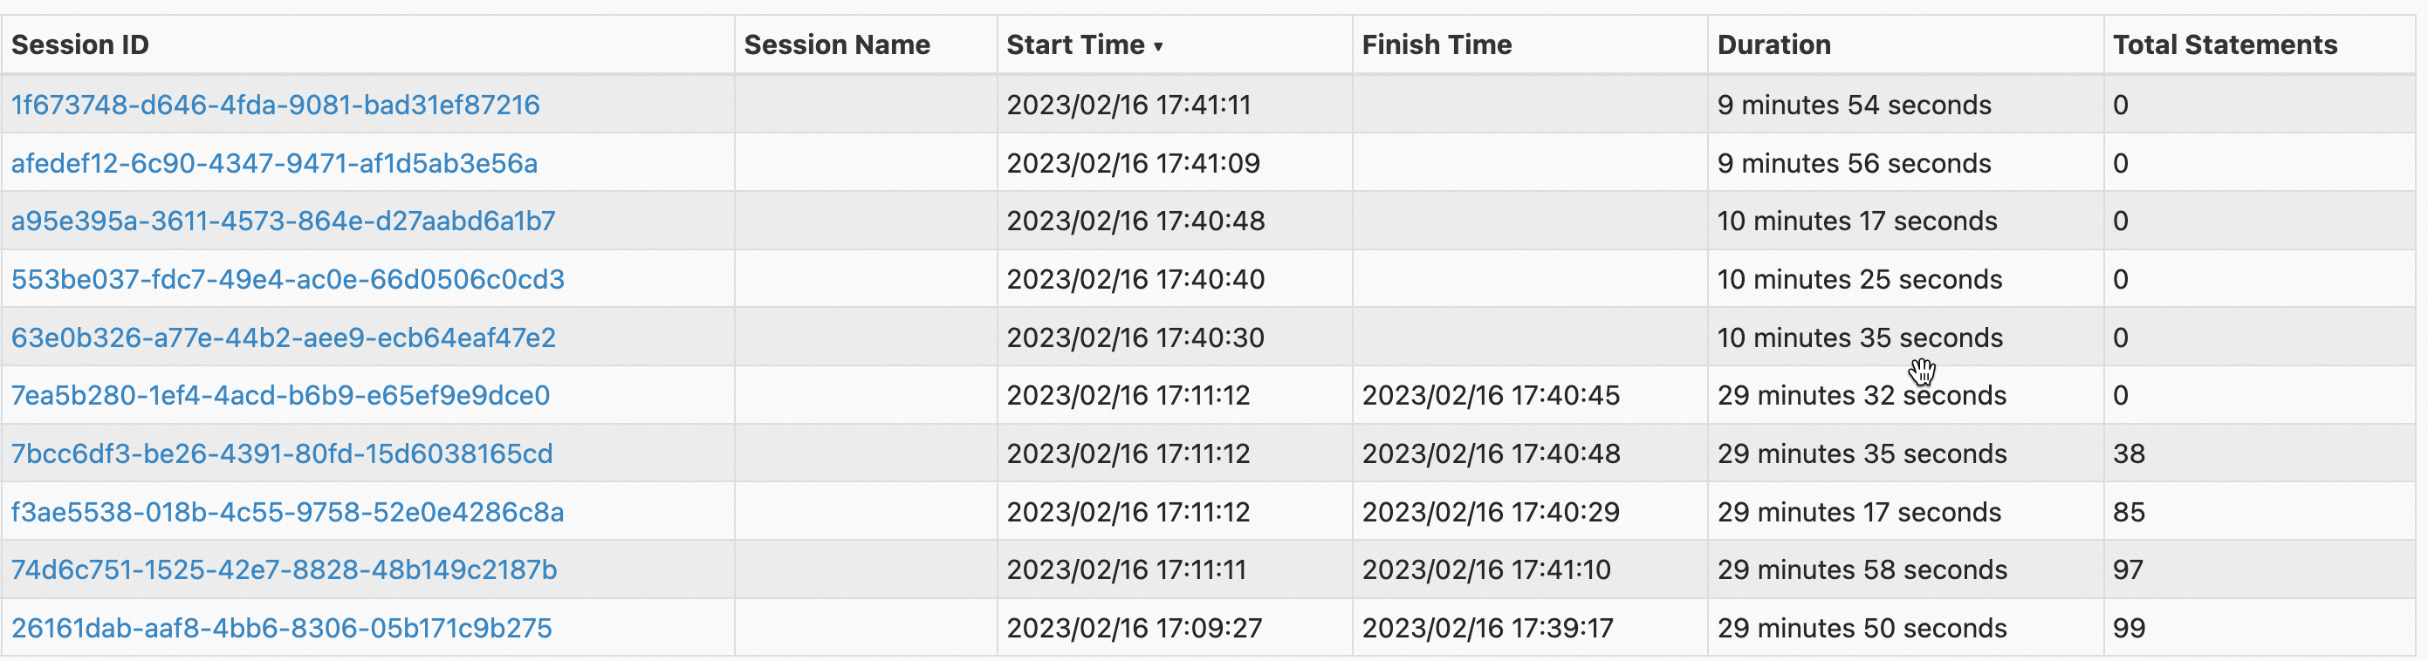
Task: Open session 74d6c751-1525-42e7-8828-48b149c2187b
Action: coord(284,569)
